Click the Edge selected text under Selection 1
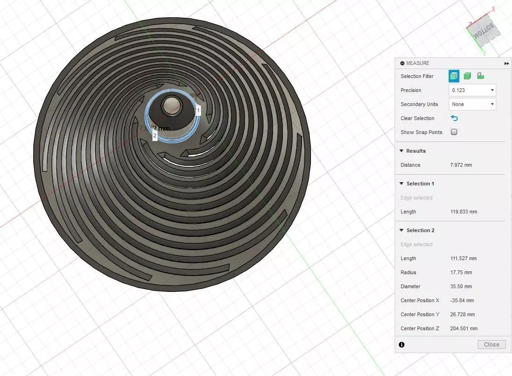 click(416, 198)
